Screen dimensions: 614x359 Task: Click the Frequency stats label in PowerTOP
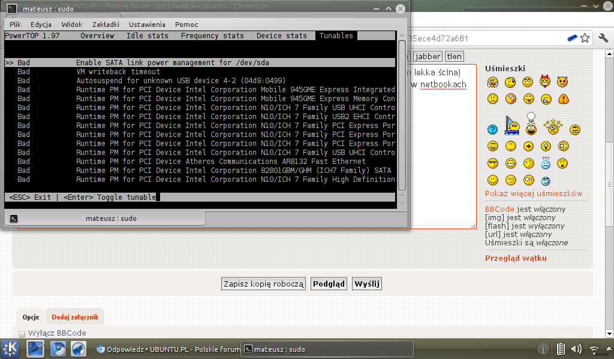point(212,35)
